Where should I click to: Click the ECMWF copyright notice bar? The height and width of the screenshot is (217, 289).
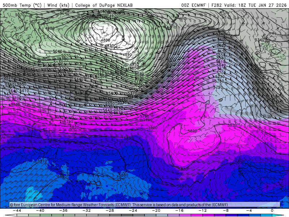(145, 205)
